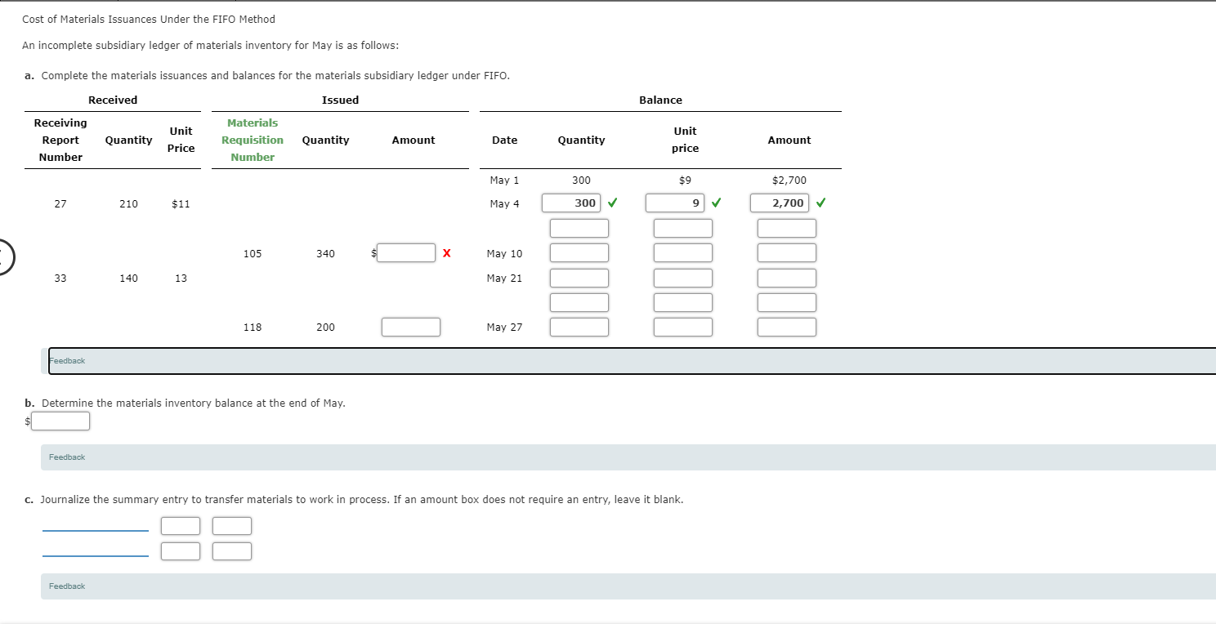The width and height of the screenshot is (1216, 624).
Task: Click the title Cost of Materials Issuances Under the FIFO Method
Action: 149,19
